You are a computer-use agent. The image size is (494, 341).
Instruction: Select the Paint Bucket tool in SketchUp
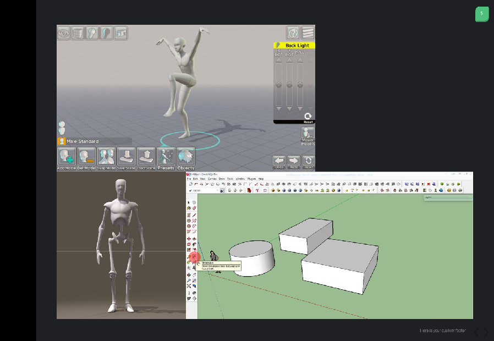189,208
